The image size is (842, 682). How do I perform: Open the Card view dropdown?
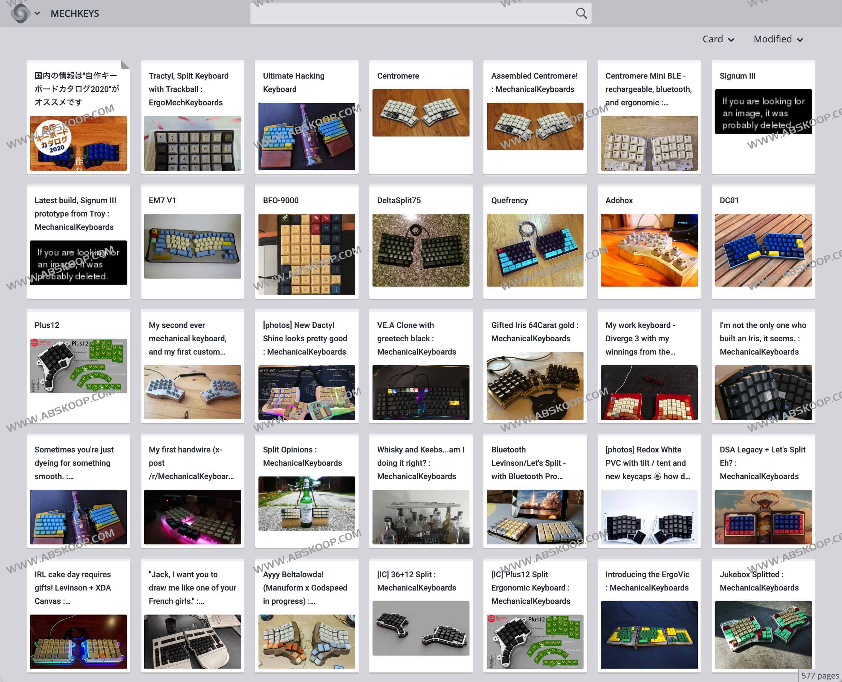pyautogui.click(x=718, y=39)
